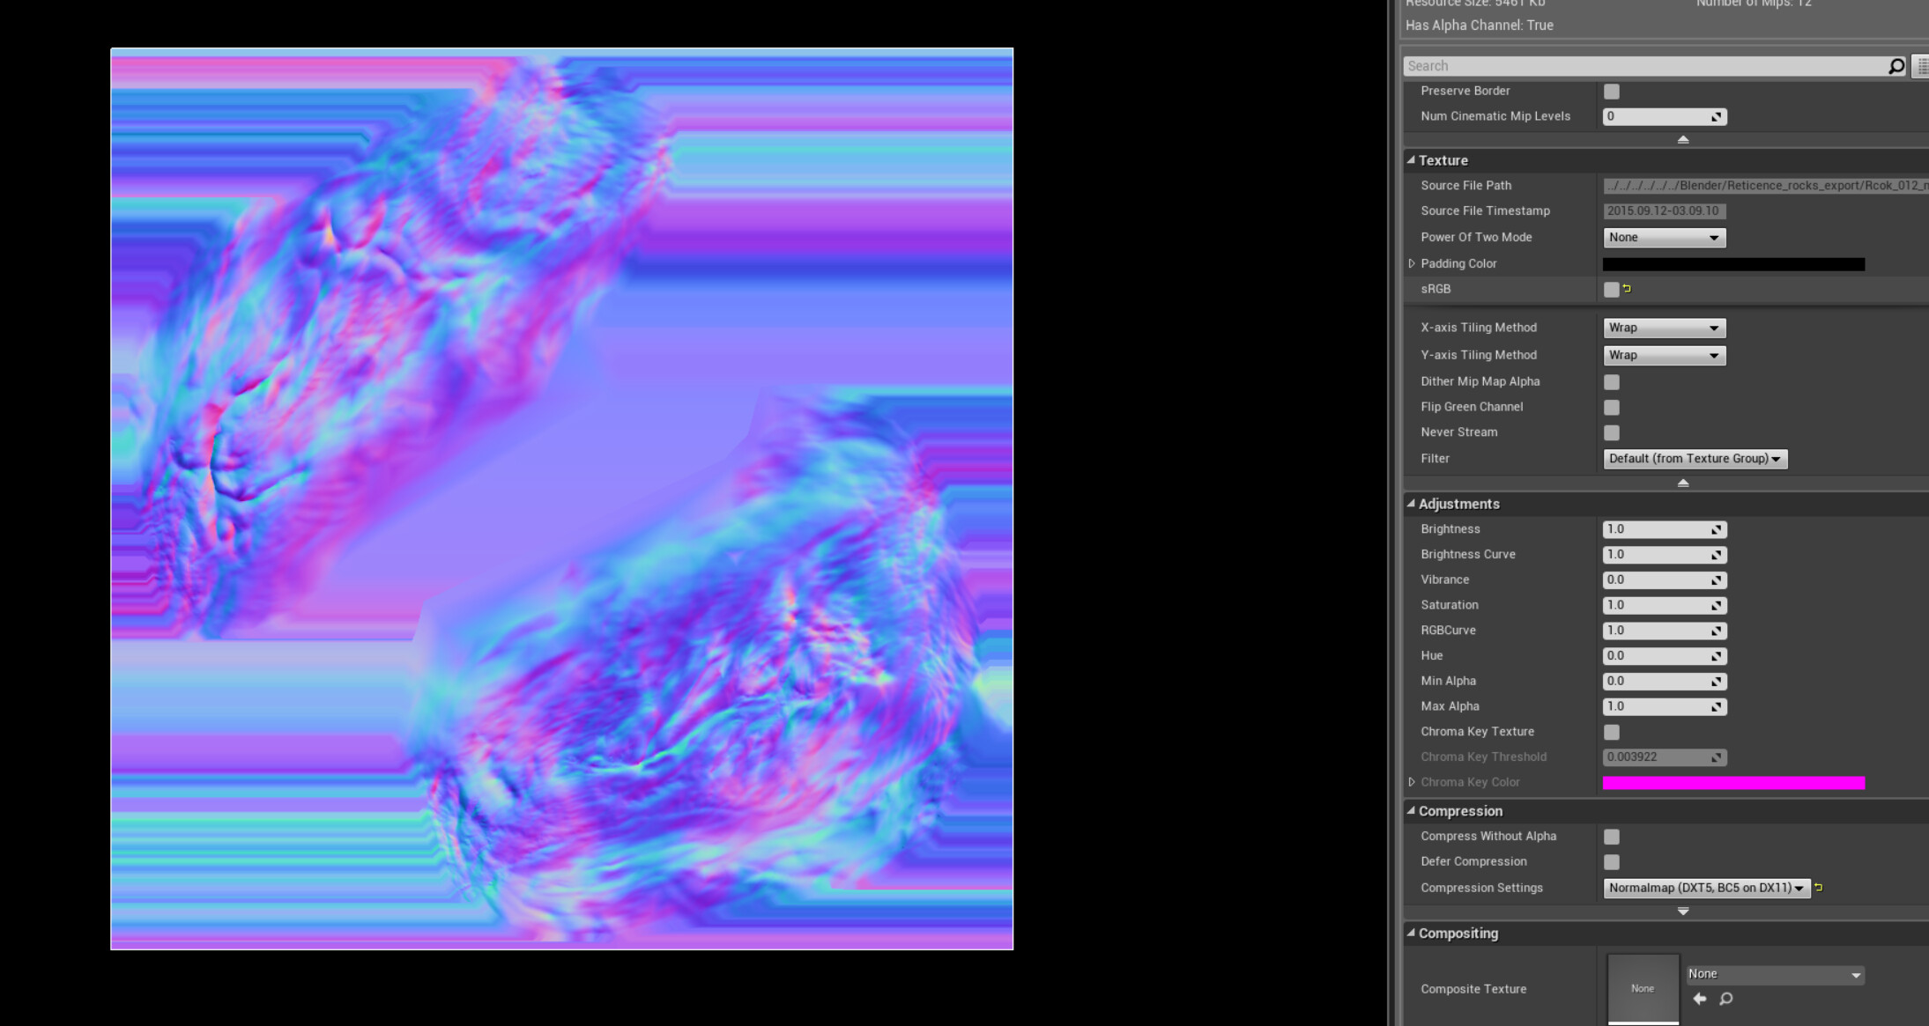Click the Saturation label
Viewport: 1929px width, 1026px height.
(1450, 605)
